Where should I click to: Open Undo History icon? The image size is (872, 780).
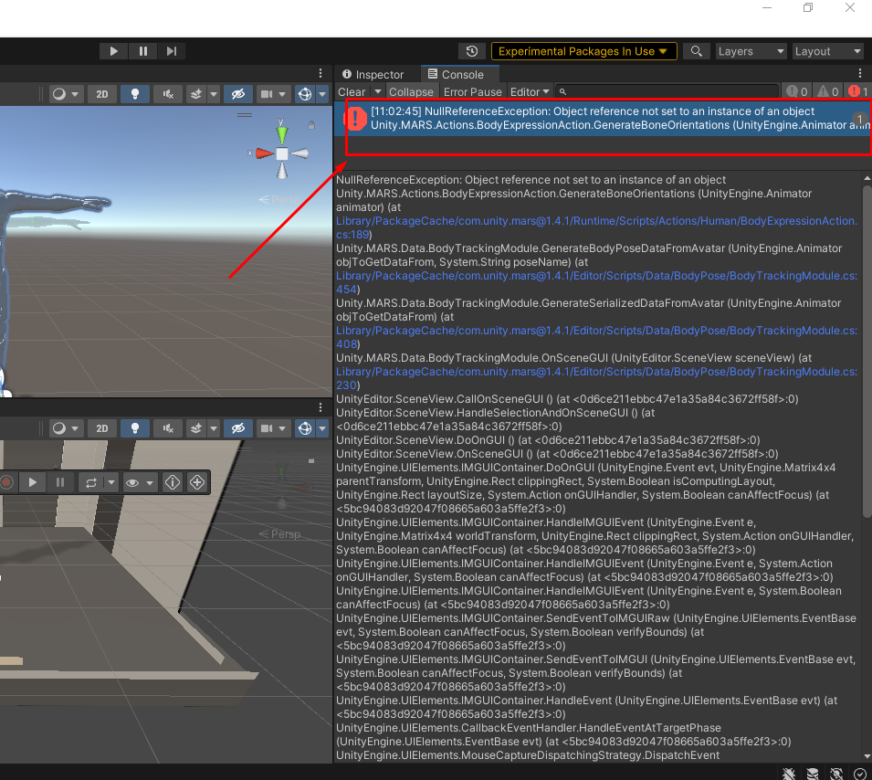click(x=471, y=51)
